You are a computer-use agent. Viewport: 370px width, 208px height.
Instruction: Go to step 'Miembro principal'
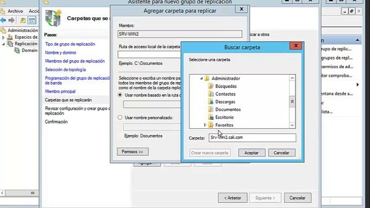(60, 91)
